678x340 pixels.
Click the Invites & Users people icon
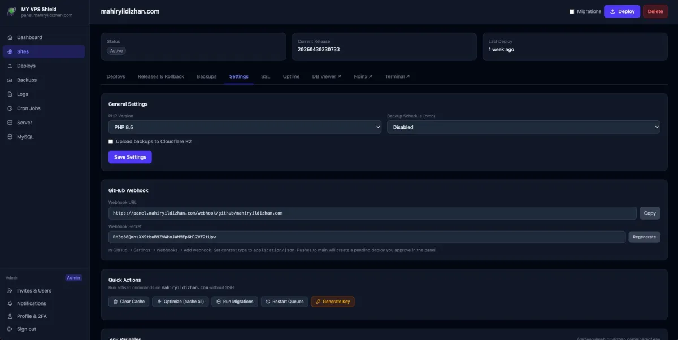(x=10, y=291)
